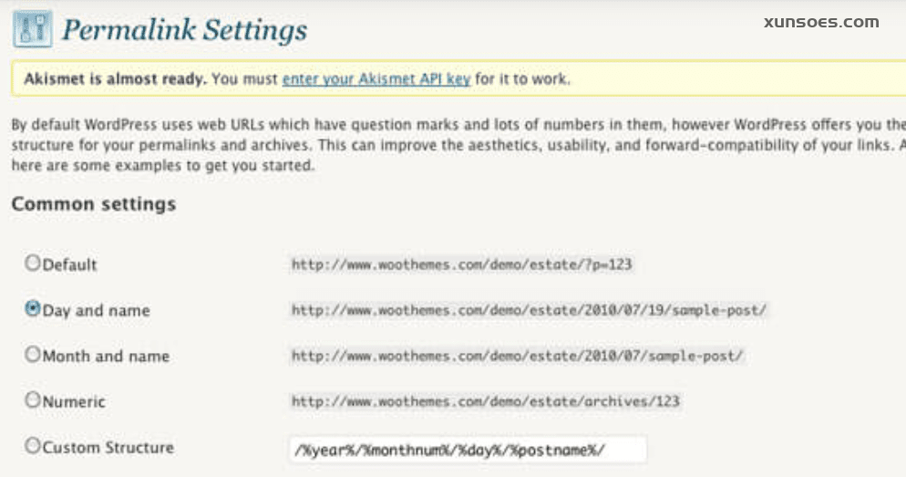Click into the Custom Structure input field
Screen dimensions: 906x477
click(x=468, y=450)
